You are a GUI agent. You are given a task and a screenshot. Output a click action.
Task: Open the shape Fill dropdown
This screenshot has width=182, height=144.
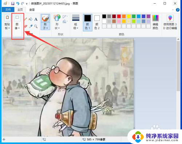tap(65, 22)
